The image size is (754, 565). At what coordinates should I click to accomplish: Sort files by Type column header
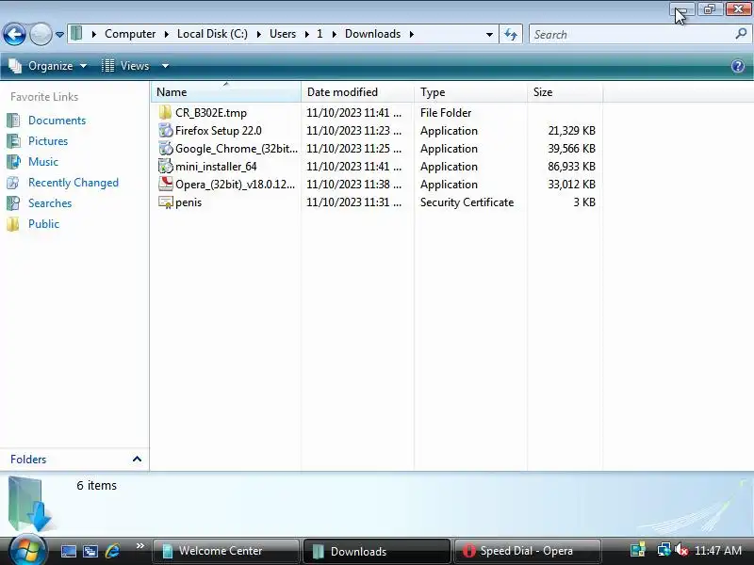click(x=470, y=91)
